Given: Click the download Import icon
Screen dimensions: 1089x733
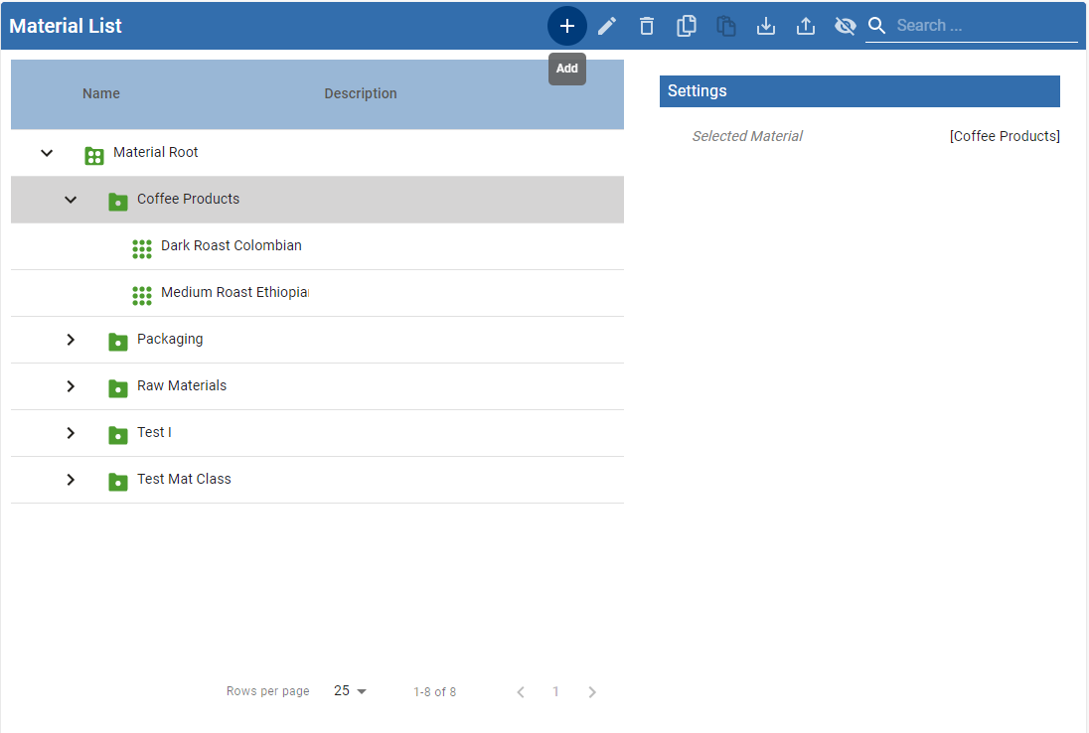Looking at the screenshot, I should (766, 26).
